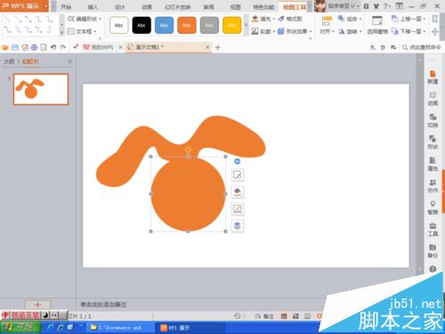
Task: Click the Windows 开始 Start button
Action: [x=20, y=328]
